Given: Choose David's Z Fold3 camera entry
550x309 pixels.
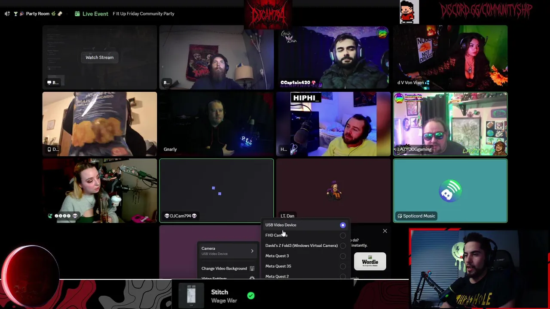Looking at the screenshot, I should (306, 245).
